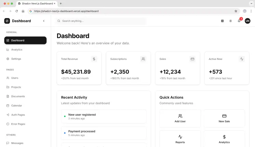Open the grid apps icon in top bar
The width and height of the screenshot is (255, 147).
(222, 21)
